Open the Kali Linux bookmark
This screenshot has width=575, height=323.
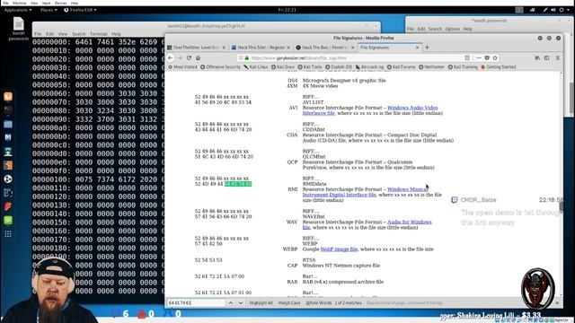point(256,67)
